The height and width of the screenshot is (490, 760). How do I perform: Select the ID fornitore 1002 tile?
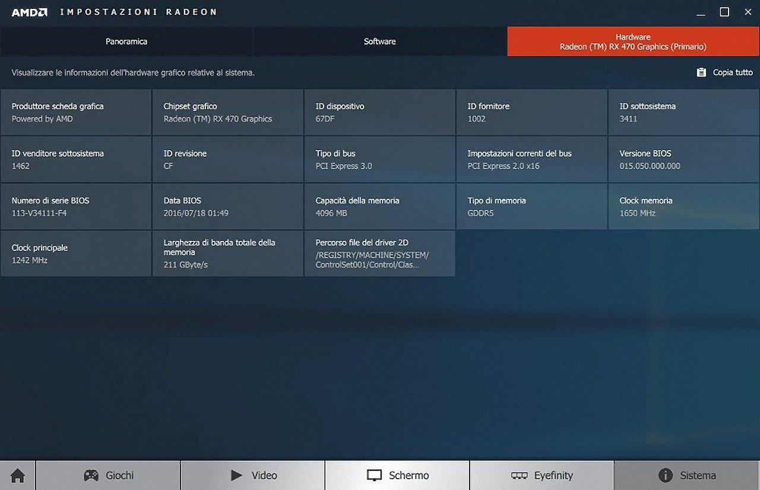532,112
